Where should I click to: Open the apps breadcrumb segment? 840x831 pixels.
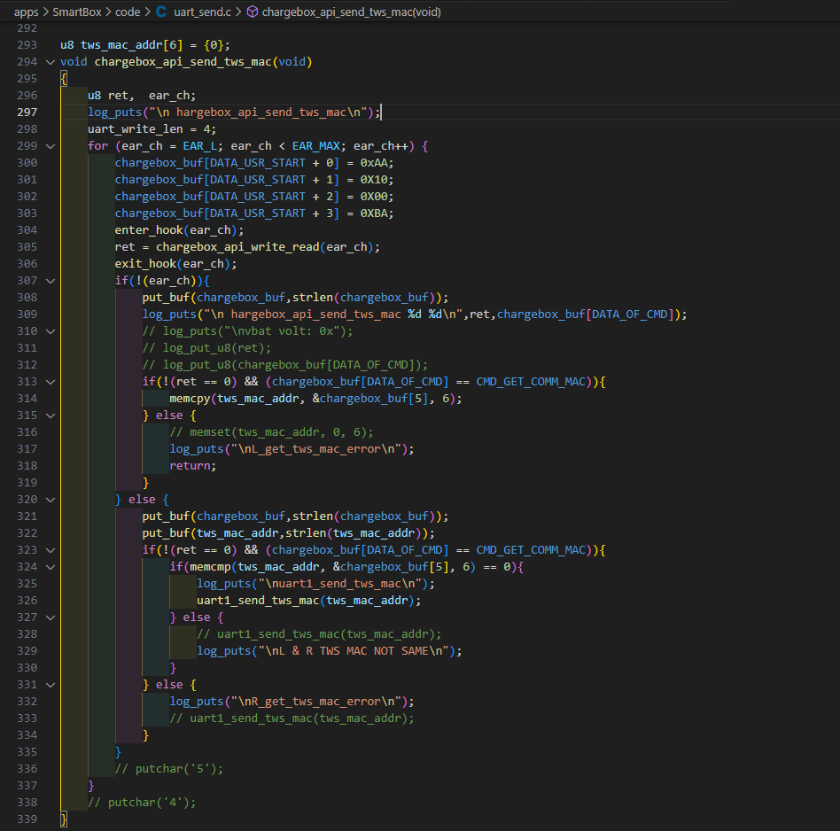coord(27,12)
